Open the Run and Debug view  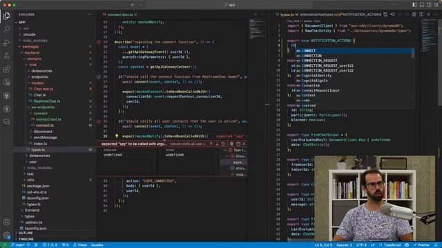6,43
